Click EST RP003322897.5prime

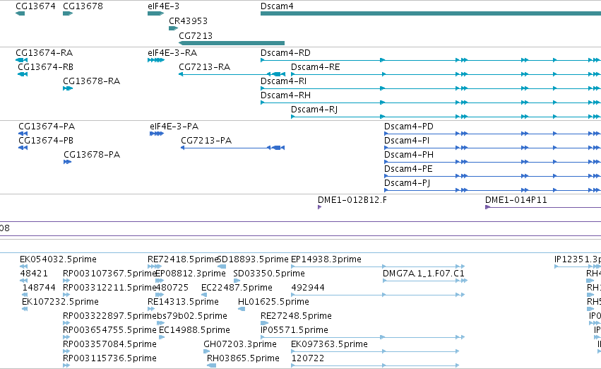click(109, 316)
